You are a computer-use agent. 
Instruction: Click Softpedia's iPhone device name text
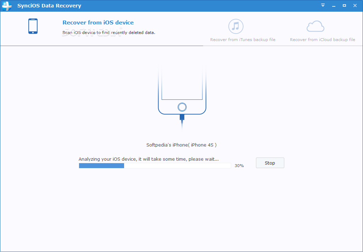pos(181,145)
